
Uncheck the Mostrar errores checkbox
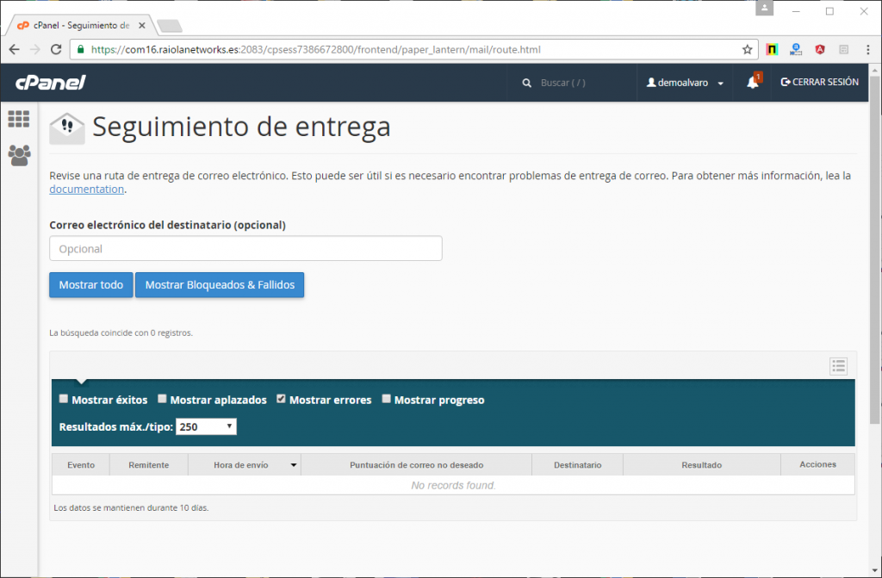pos(281,399)
